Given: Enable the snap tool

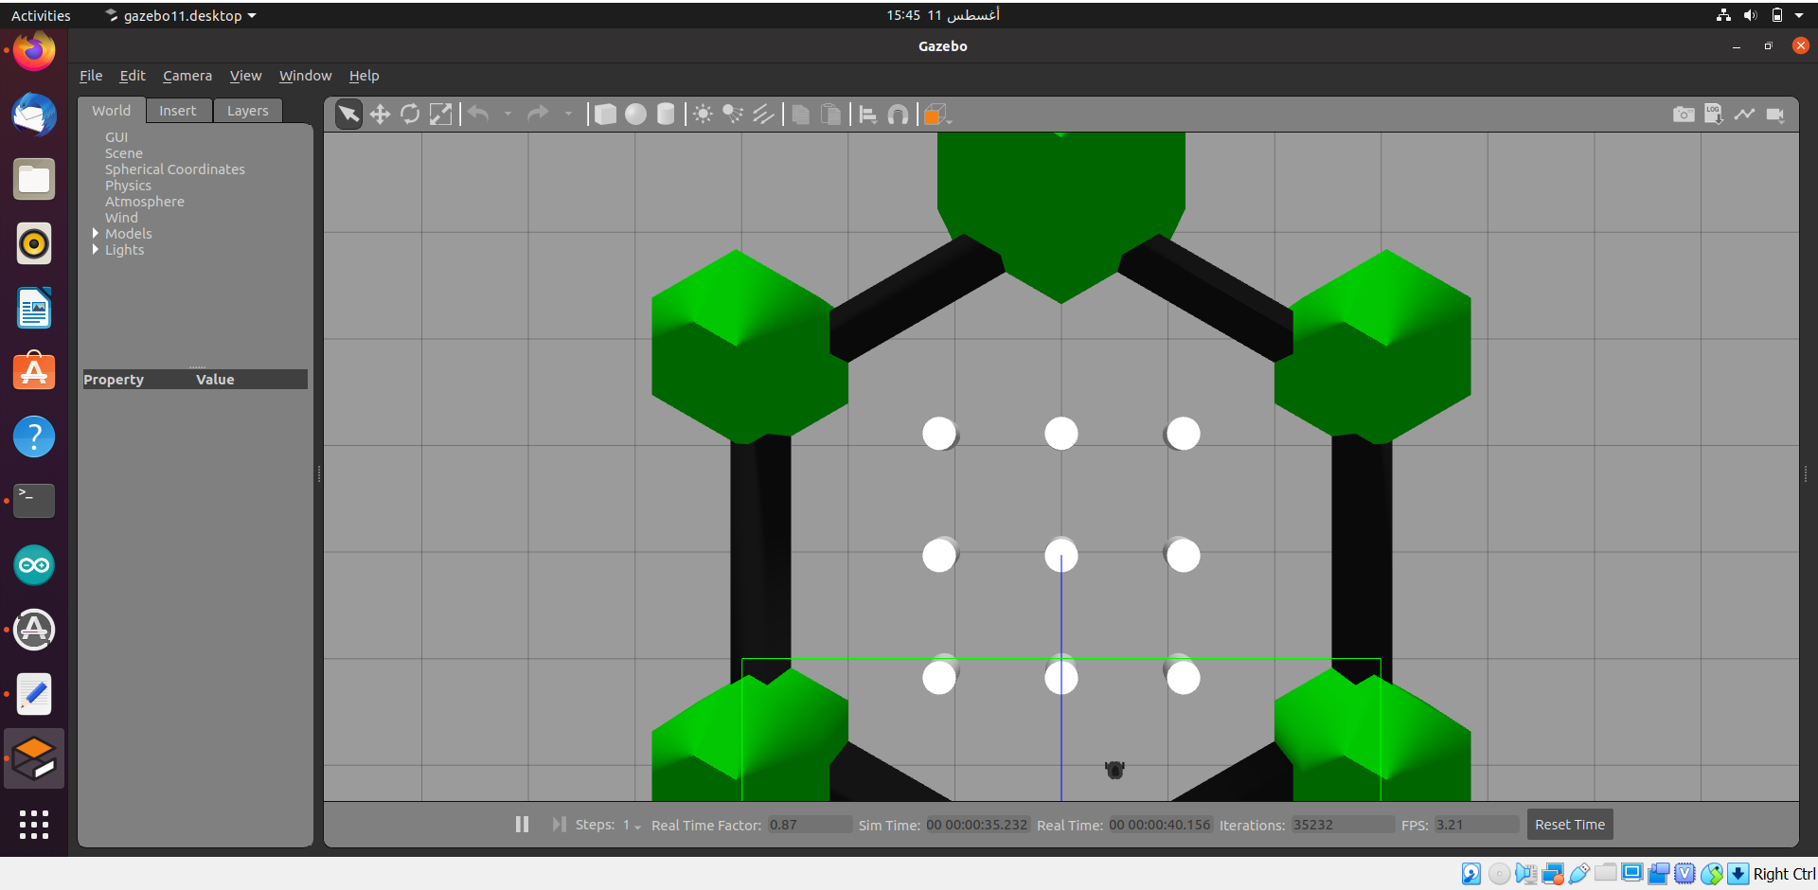Looking at the screenshot, I should (x=899, y=114).
